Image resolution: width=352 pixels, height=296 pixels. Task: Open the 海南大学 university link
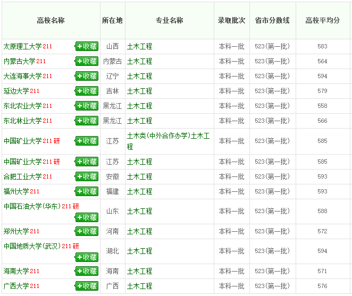tap(16, 271)
